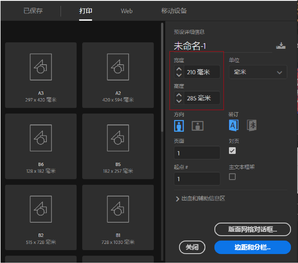Select the B1 728 x 1030 preset
Viewport: 298px width, 263px height.
(x=118, y=217)
